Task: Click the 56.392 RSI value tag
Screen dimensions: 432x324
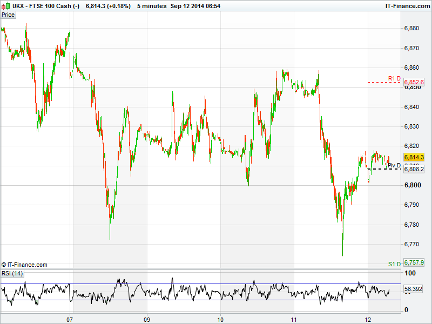Action: click(414, 289)
